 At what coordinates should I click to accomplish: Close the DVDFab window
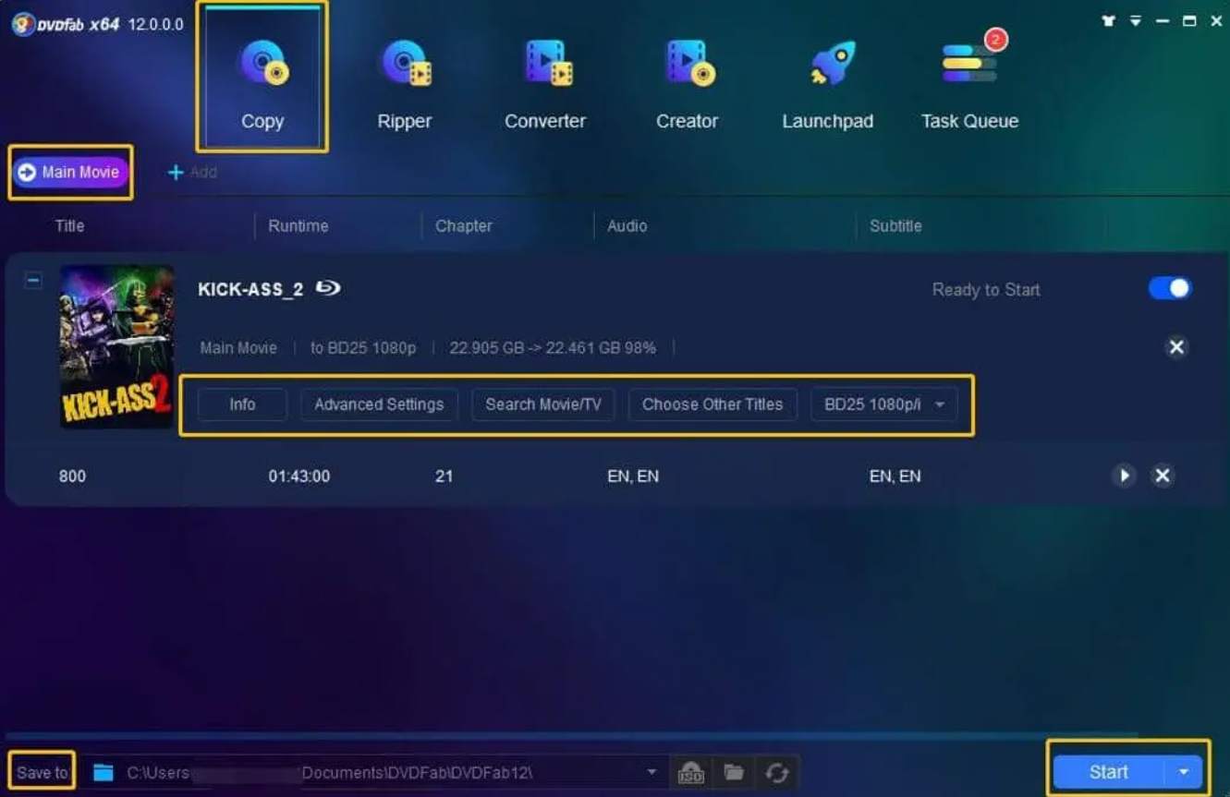[x=1216, y=20]
